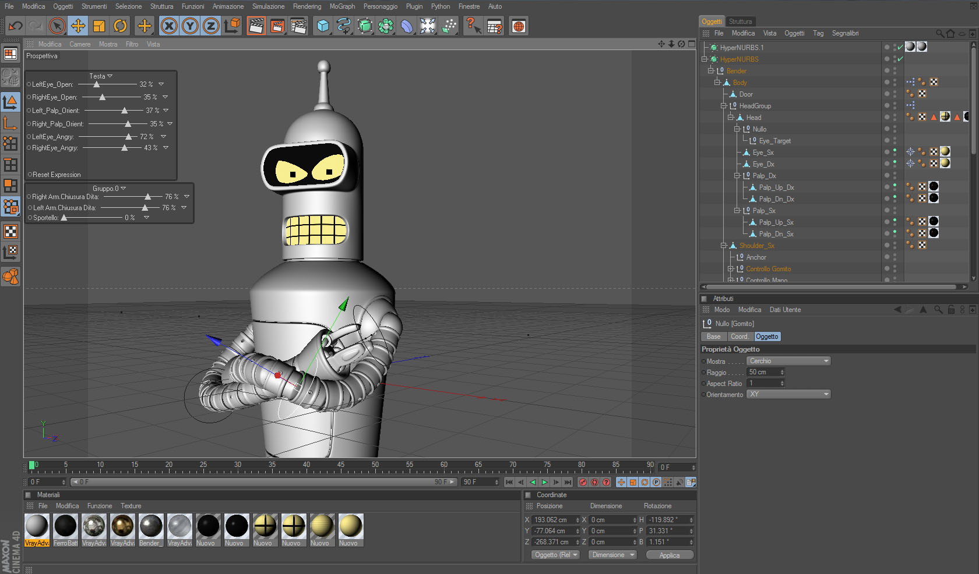Open Segnalibri menu in Object Manager

(x=845, y=33)
